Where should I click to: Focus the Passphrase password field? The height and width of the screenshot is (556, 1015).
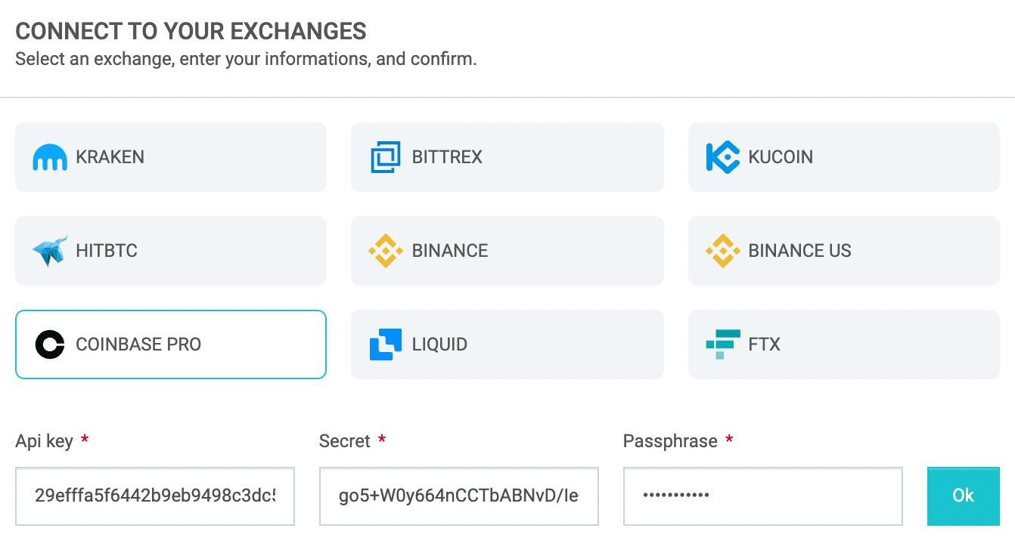[763, 496]
